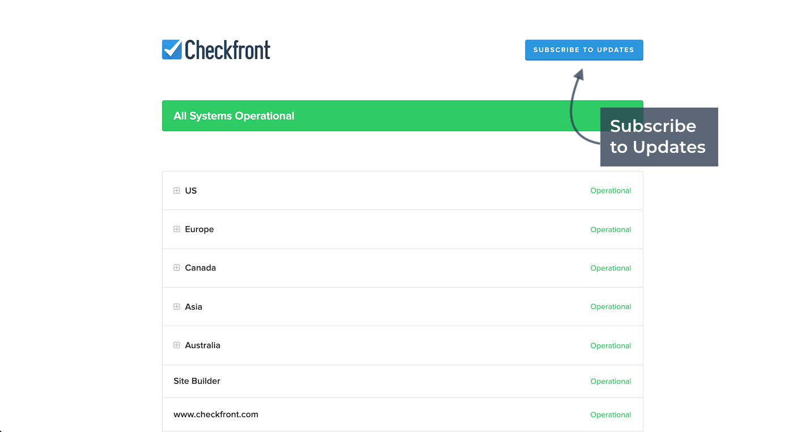This screenshot has width=806, height=432.
Task: Click Operational status in the Europe row
Action: click(611, 229)
